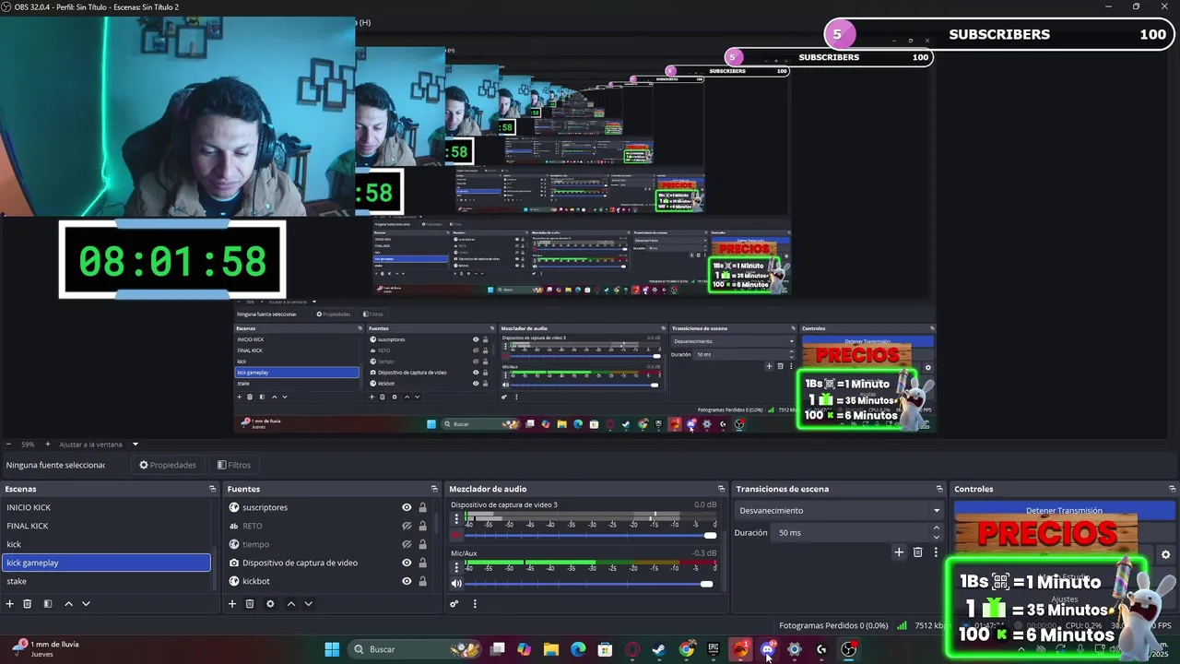Increase the transition duration with the up arrow
Screen dimensions: 1180x664
937,528
